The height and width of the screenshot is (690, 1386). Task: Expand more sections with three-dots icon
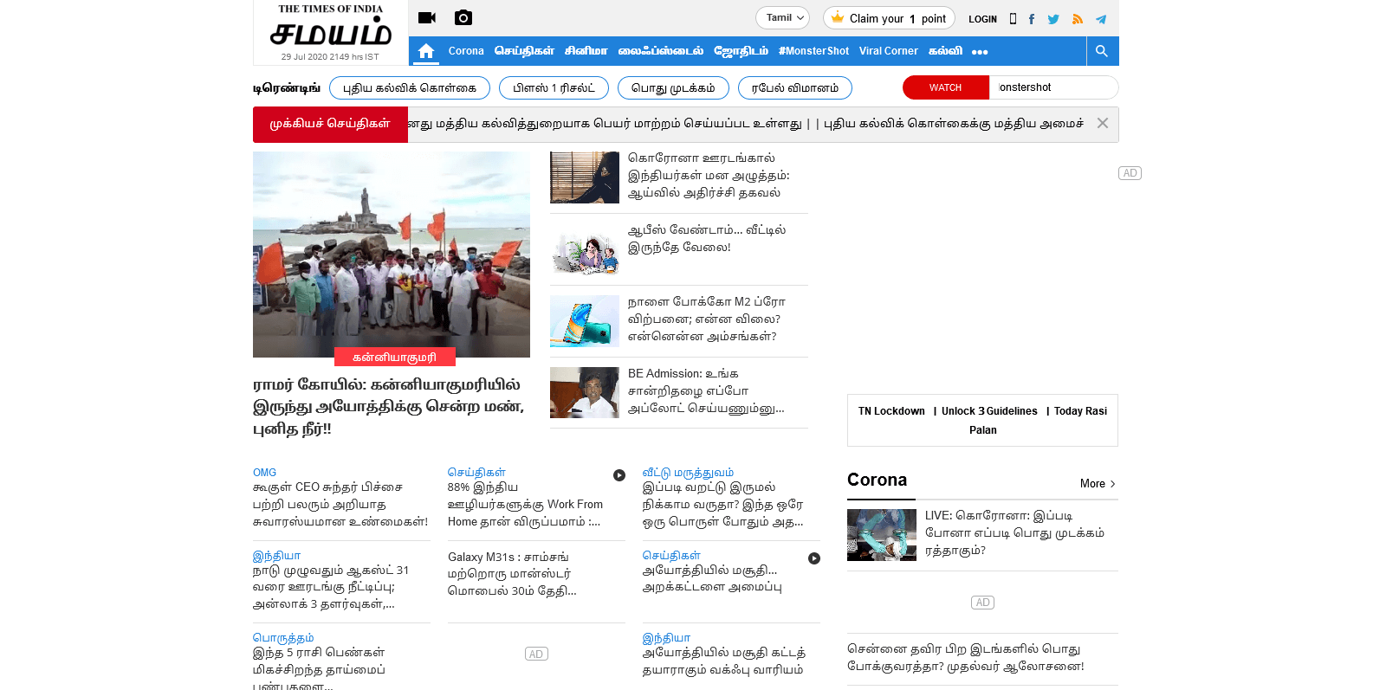coord(980,52)
